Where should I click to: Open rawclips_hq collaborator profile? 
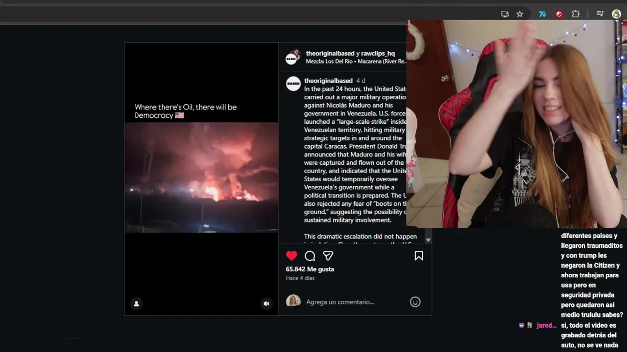(x=378, y=53)
